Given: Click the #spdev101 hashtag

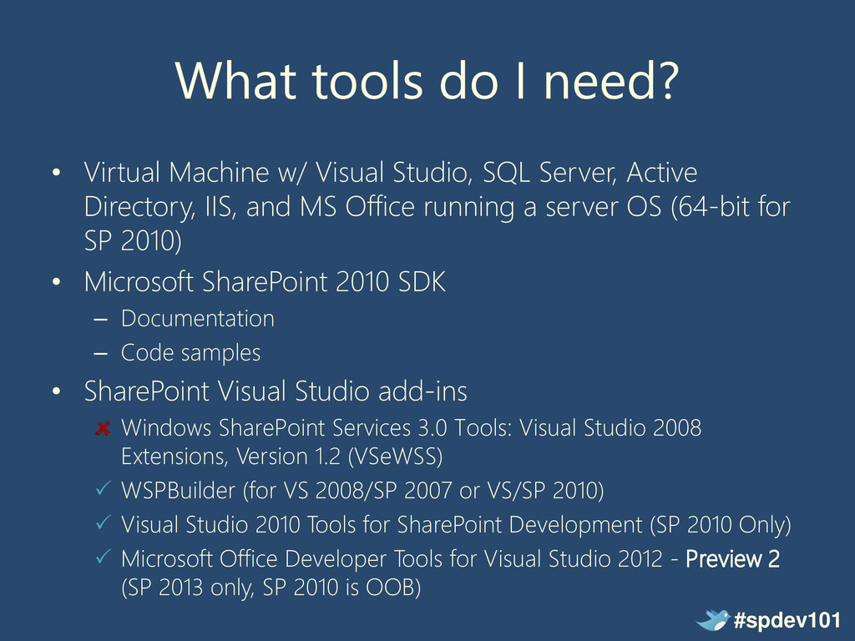Looking at the screenshot, I should coord(787,620).
